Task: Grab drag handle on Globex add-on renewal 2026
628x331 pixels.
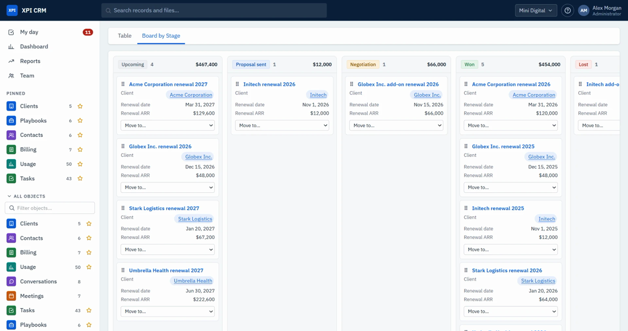Action: [352, 84]
